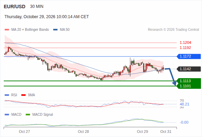Viewport: 202px width, 137px height.
Task: Click the 9MA legend label
Action: (31, 95)
